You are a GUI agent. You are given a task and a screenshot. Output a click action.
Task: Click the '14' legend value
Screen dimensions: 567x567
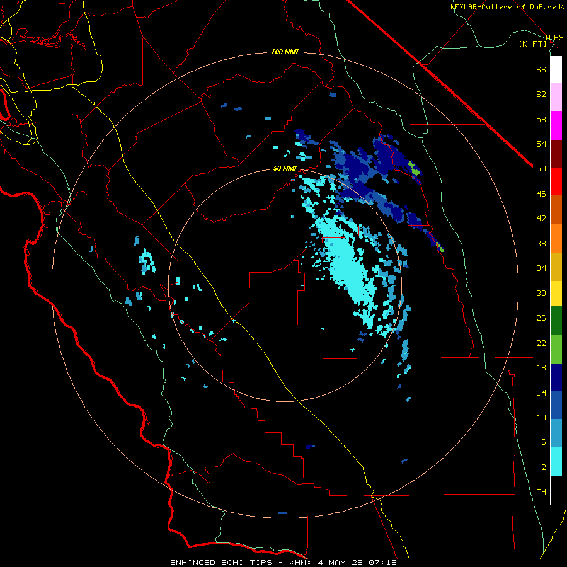coord(541,392)
